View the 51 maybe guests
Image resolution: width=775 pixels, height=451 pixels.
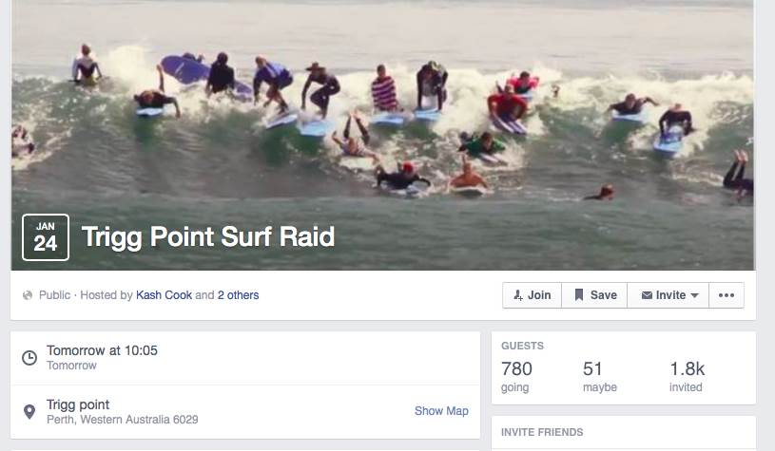click(599, 376)
